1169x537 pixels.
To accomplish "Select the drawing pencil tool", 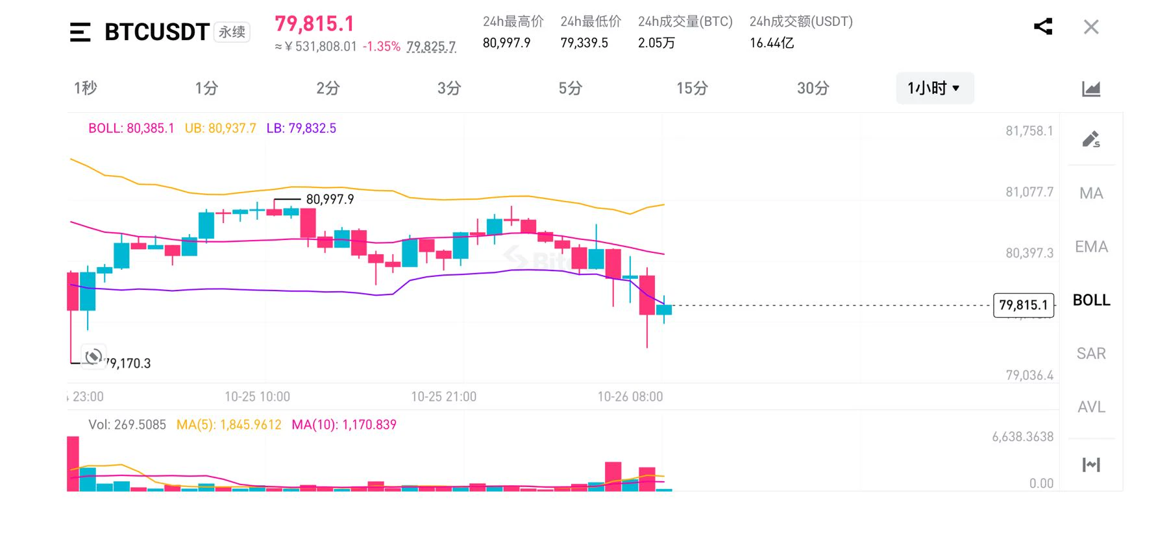I will click(x=1091, y=139).
